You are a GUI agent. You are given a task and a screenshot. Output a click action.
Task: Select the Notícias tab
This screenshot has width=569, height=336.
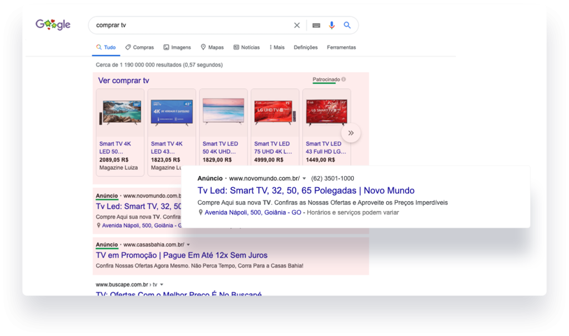247,47
